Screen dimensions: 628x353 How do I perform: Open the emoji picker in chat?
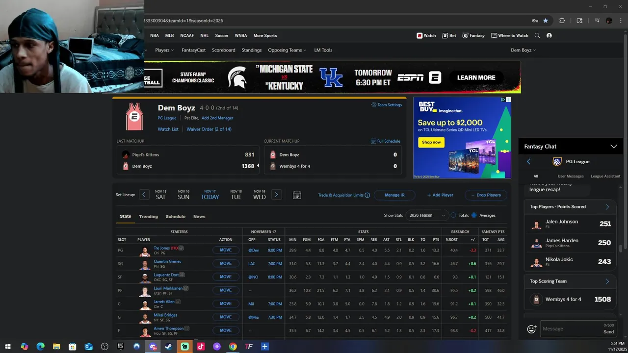531,329
